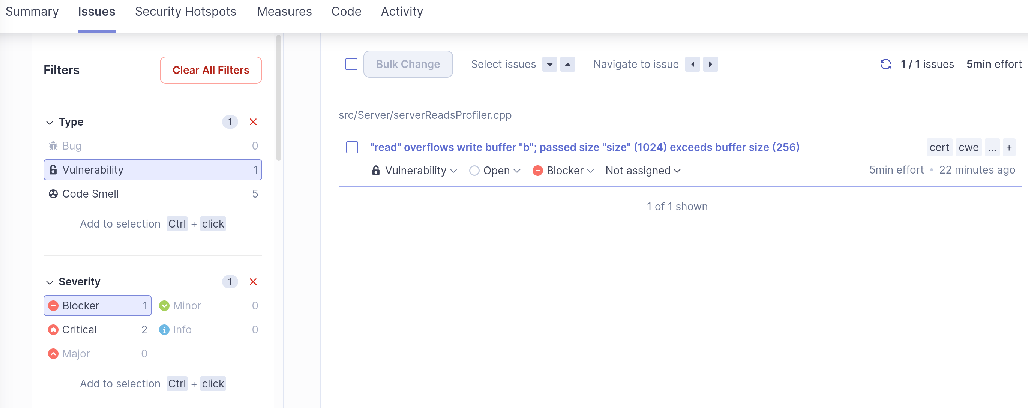
Task: Click the refresh issues icon
Action: [885, 64]
